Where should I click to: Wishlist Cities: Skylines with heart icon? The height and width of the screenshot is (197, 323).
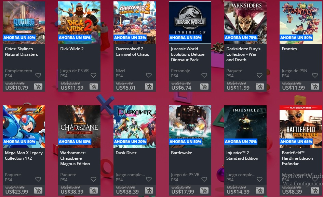pos(38,75)
